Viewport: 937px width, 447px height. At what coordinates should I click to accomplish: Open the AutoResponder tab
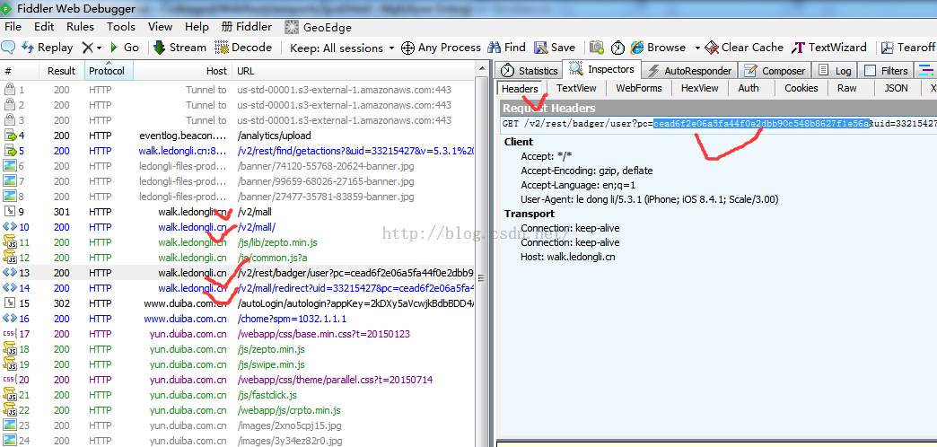(x=690, y=71)
